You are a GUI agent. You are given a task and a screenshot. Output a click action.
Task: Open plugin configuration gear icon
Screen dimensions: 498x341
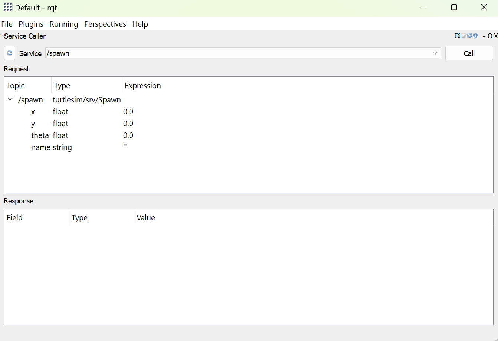point(463,36)
